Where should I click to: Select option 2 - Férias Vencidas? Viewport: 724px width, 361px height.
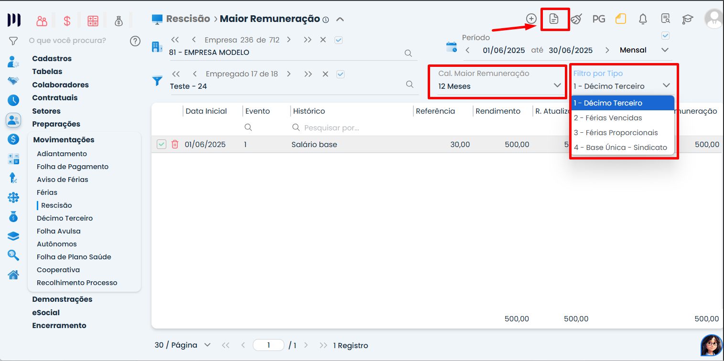click(x=623, y=118)
